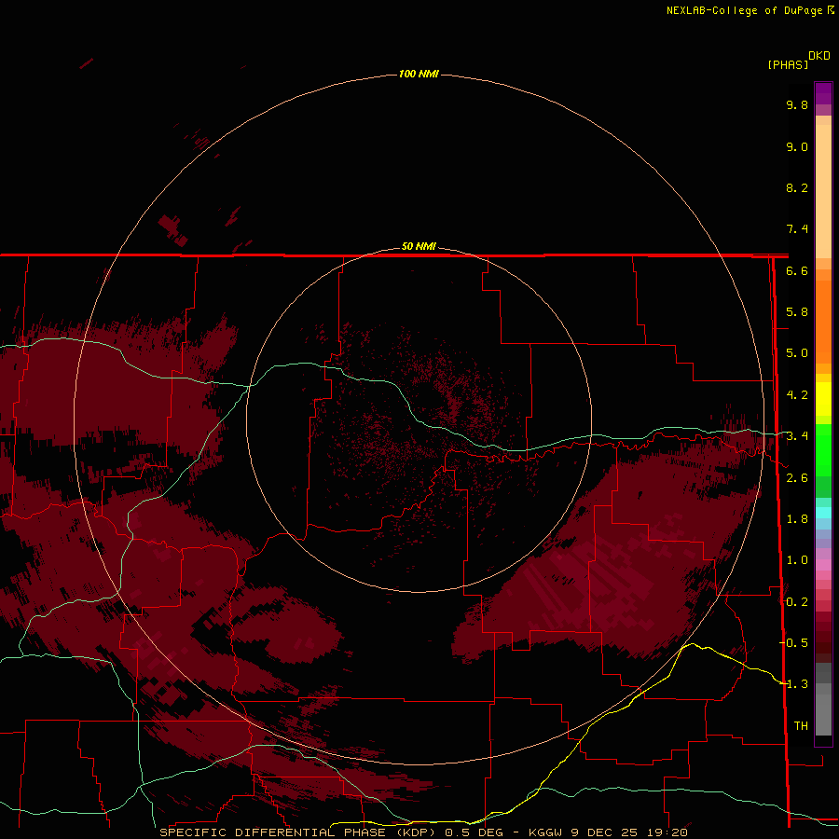This screenshot has width=839, height=839.
Task: Click the 100 NMI range ring label
Action: point(419,74)
